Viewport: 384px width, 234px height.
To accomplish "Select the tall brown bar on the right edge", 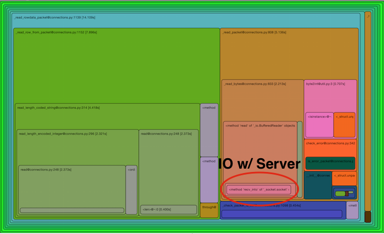I will (x=368, y=111).
